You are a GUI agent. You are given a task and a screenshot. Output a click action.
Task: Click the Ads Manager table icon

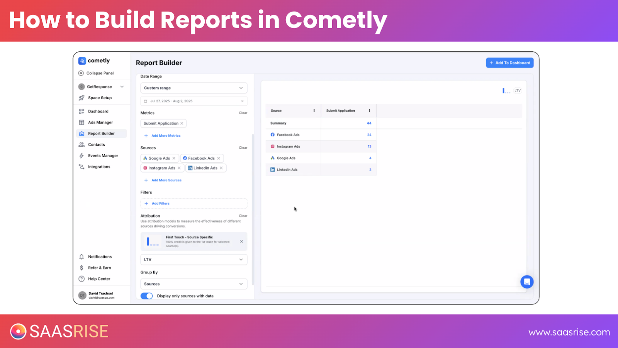pos(81,122)
